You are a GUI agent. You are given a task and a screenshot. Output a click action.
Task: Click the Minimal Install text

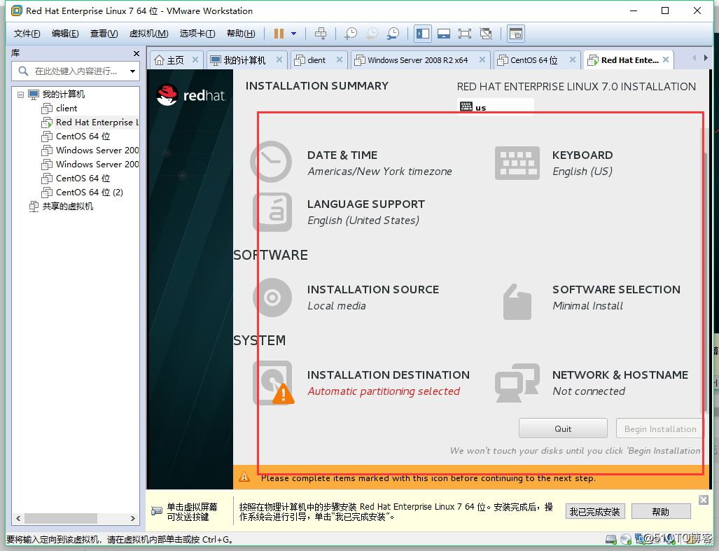click(x=588, y=306)
